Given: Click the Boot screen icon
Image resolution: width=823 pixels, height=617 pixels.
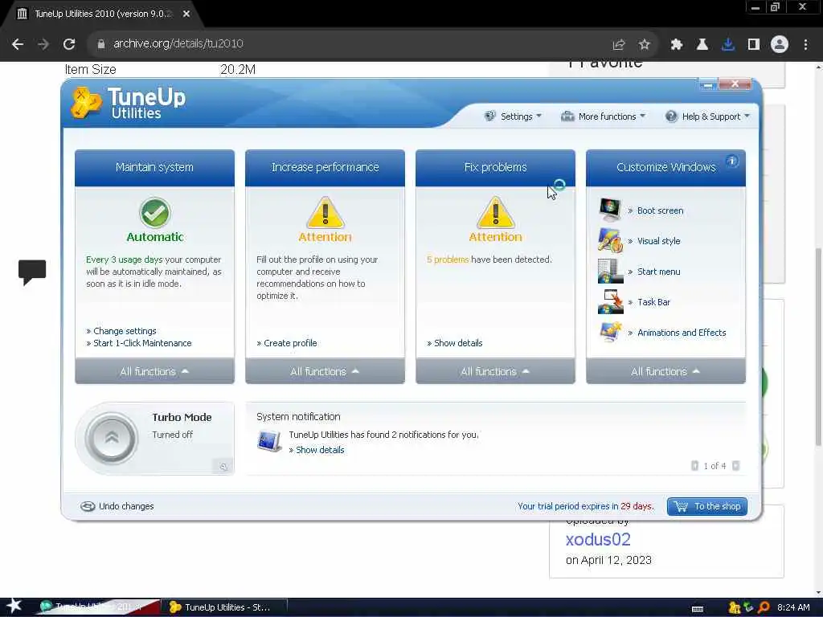Looking at the screenshot, I should click(610, 210).
